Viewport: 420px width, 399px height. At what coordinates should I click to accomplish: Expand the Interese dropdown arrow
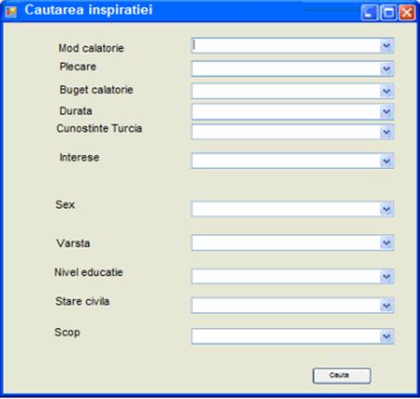click(x=387, y=161)
